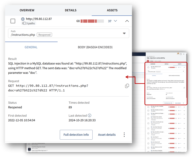The height and width of the screenshot is (157, 192).
Task: Expand the Ubuntu 18 with auth new row
Action: pyautogui.click(x=184, y=123)
